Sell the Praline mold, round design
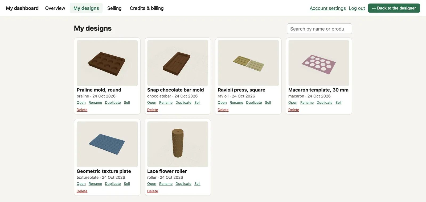The image size is (426, 202). [x=127, y=103]
